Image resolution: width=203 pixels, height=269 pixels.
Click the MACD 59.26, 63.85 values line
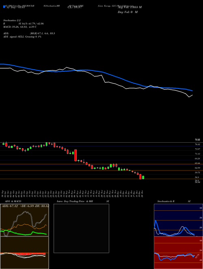20,27
